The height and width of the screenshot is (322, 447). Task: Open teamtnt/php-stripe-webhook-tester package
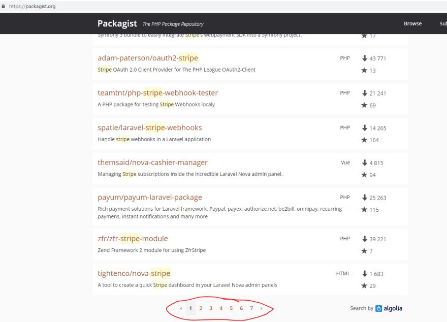pyautogui.click(x=157, y=92)
